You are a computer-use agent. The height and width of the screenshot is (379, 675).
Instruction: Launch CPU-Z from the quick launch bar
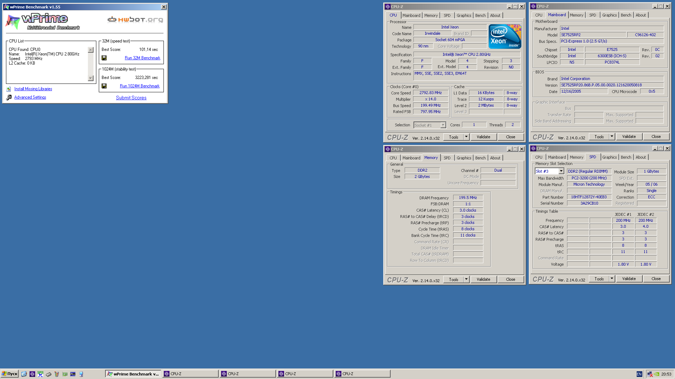point(32,374)
